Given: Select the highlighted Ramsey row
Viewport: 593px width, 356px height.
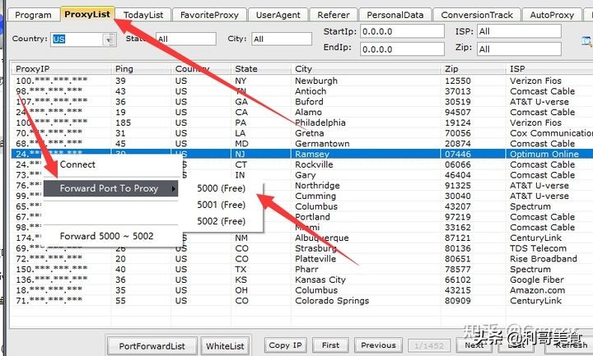Looking at the screenshot, I should click(301, 154).
